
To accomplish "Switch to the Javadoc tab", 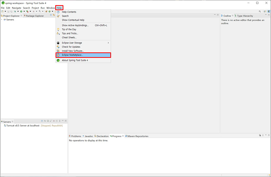I will [x=88, y=136].
